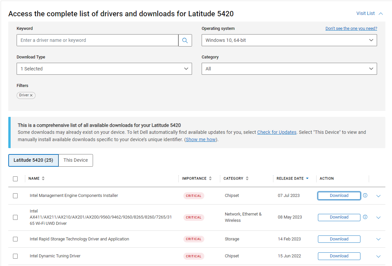Click the ACTION column header

[327, 179]
